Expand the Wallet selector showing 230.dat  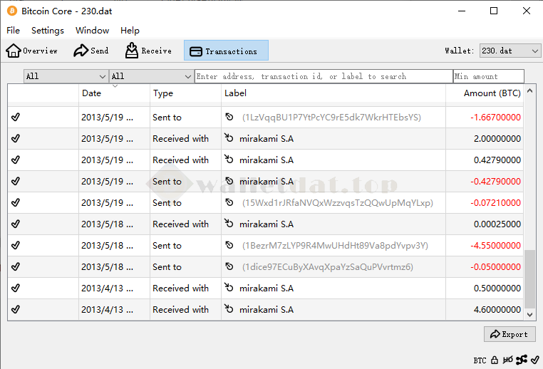coord(510,51)
